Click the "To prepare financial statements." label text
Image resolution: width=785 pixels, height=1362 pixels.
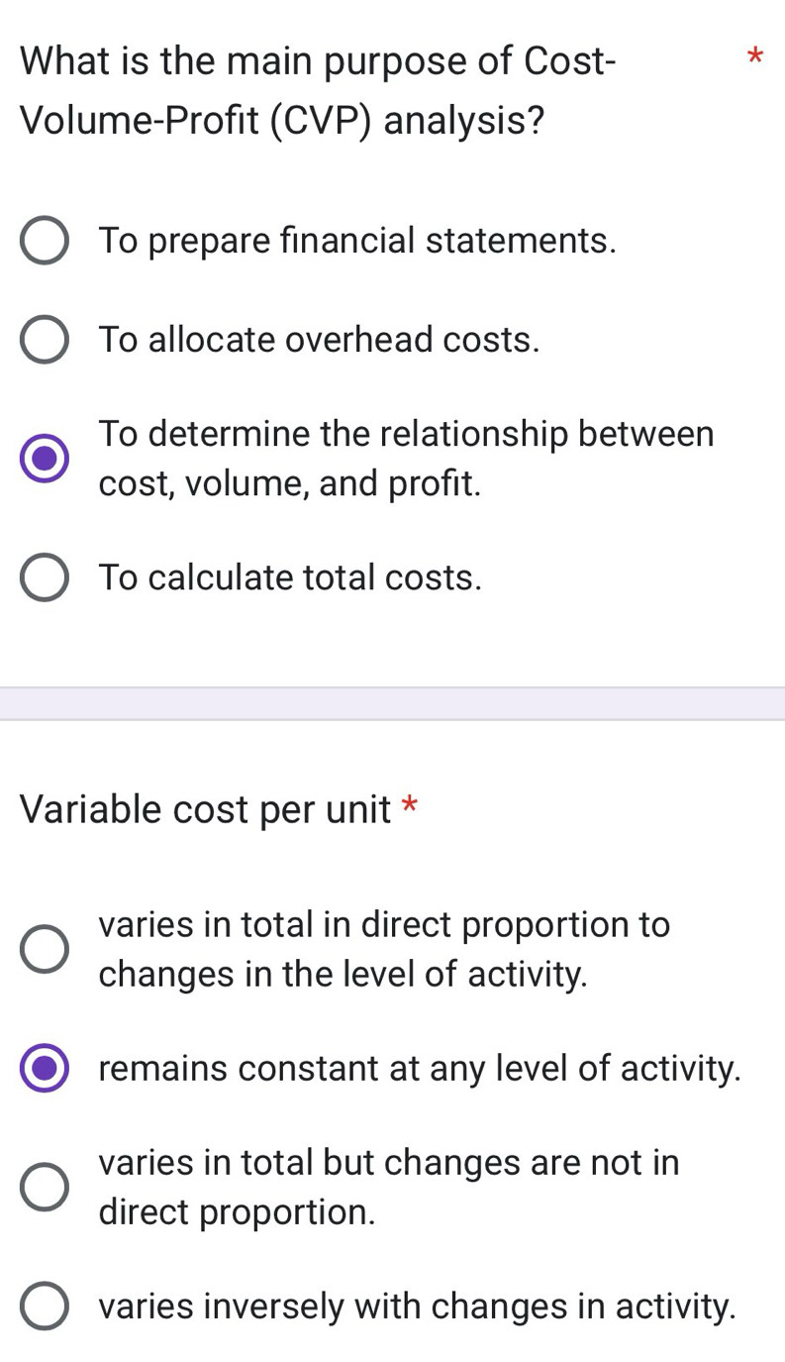(357, 241)
